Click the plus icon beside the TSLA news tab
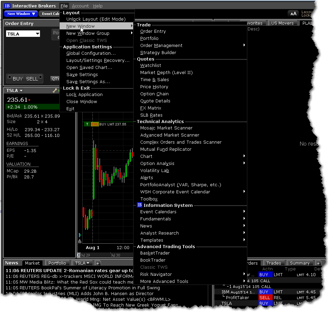This screenshot has height=315, width=332. (97, 263)
